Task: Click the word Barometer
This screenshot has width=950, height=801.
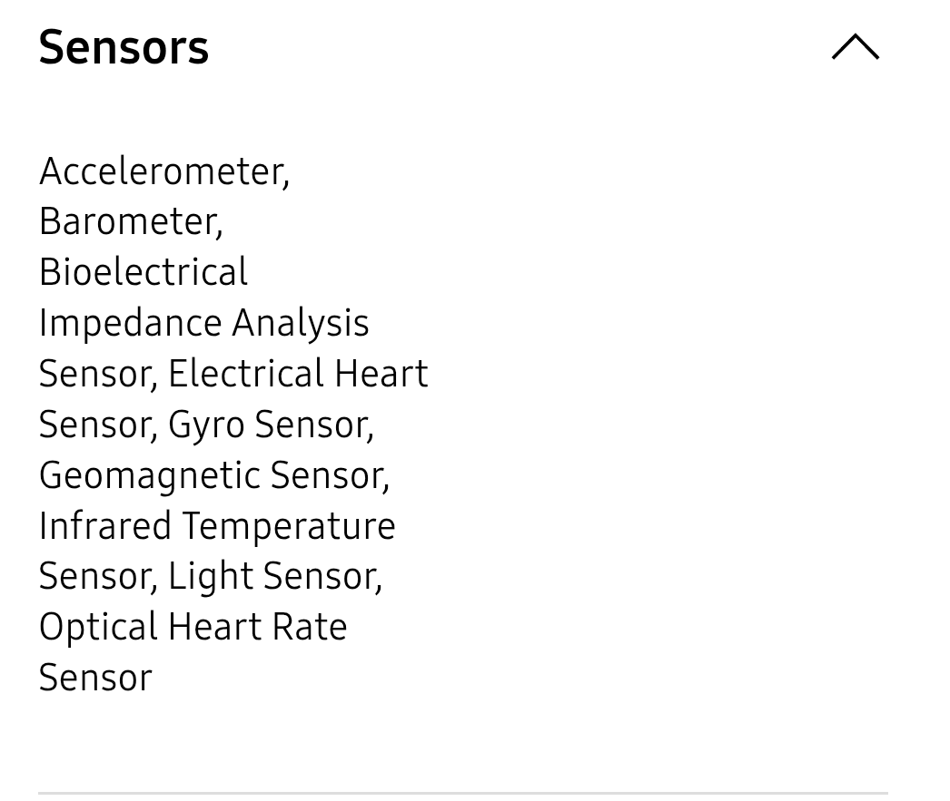Action: point(129,222)
